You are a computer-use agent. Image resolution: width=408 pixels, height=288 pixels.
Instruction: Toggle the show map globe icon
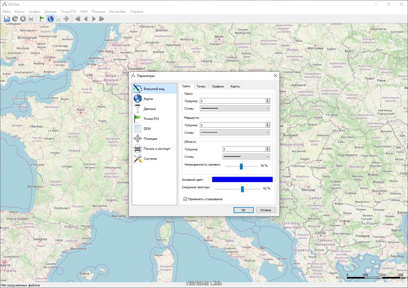point(50,19)
